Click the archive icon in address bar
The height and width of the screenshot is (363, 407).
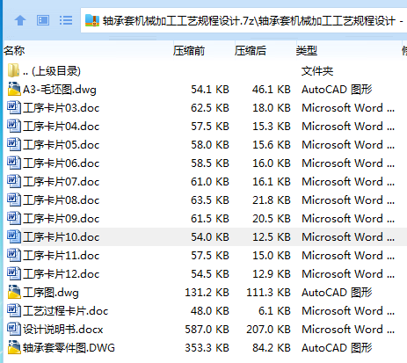[92, 20]
